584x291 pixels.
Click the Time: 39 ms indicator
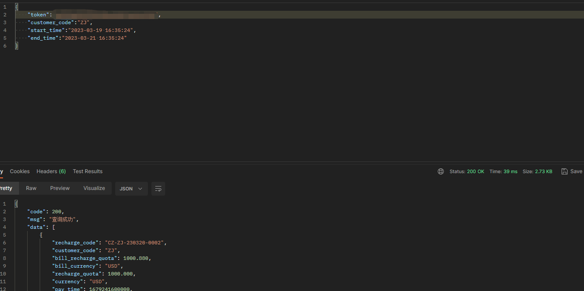(x=503, y=171)
